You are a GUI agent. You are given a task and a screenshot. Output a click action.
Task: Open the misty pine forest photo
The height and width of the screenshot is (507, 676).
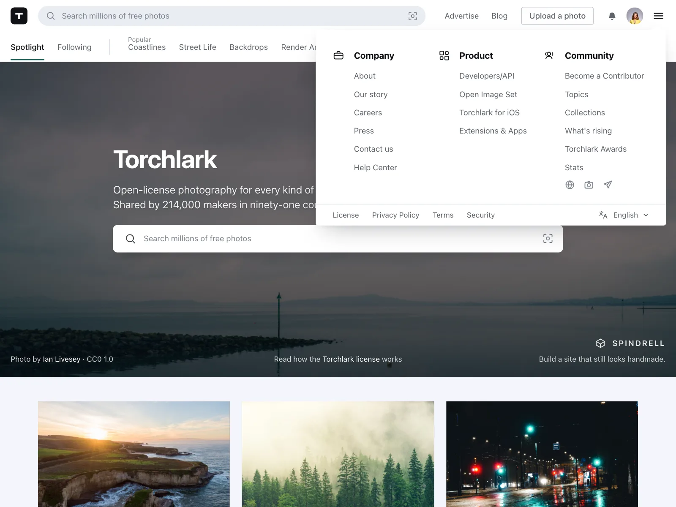(338, 454)
